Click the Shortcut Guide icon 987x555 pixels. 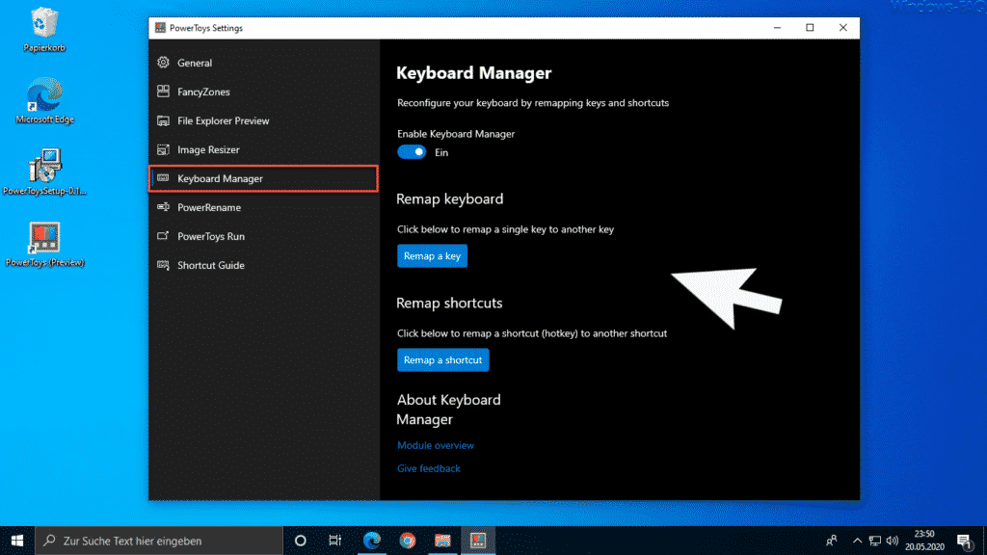click(x=163, y=265)
